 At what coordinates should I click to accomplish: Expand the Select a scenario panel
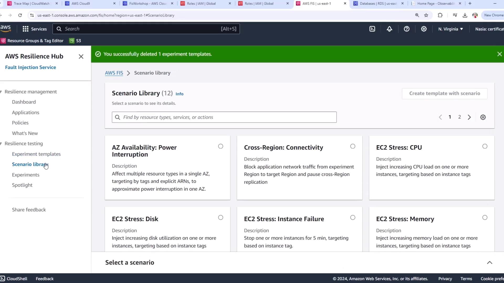click(x=489, y=263)
